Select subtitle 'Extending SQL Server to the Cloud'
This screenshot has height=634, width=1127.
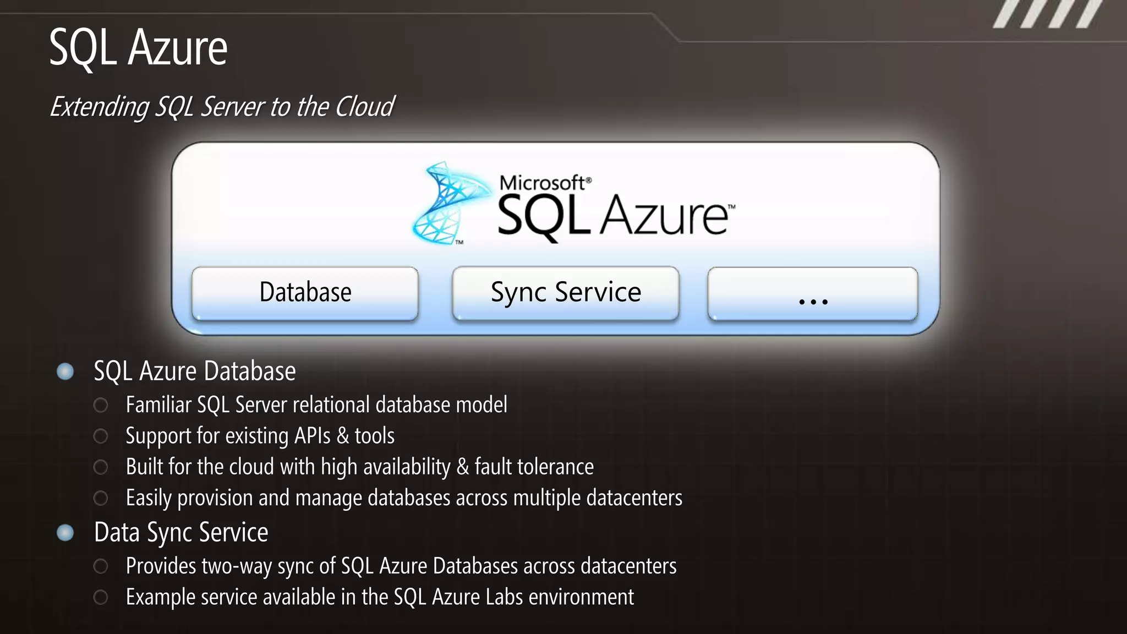tap(222, 107)
